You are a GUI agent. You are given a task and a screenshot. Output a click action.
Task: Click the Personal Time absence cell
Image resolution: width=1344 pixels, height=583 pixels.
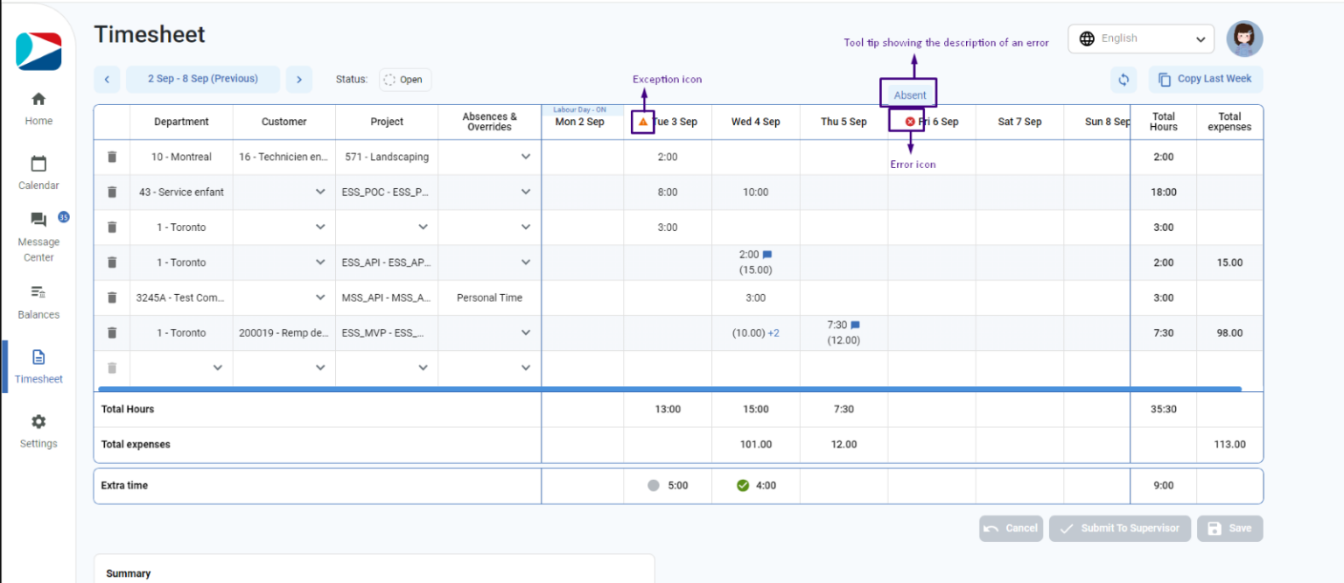489,298
